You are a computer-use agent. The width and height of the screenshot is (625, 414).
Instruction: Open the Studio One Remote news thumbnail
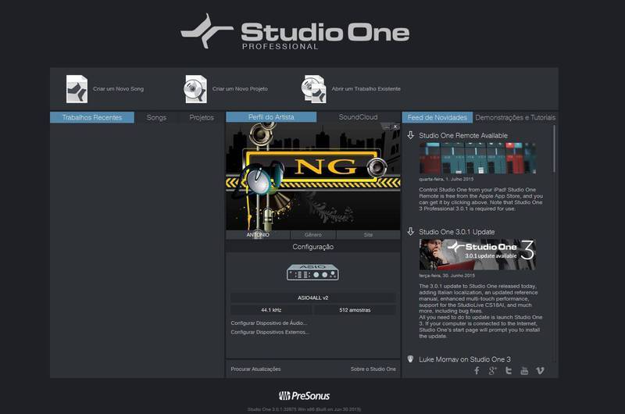(477, 159)
